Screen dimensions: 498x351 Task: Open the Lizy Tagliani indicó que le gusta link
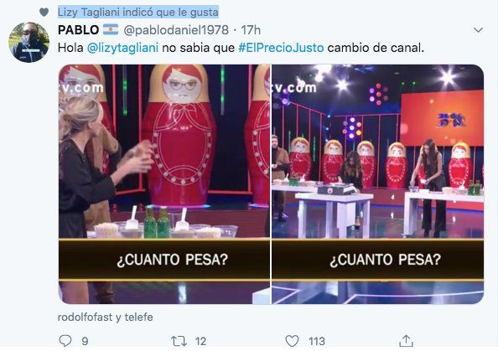(138, 13)
